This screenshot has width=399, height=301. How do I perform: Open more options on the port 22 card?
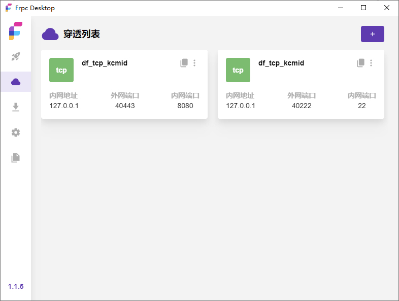(x=371, y=63)
